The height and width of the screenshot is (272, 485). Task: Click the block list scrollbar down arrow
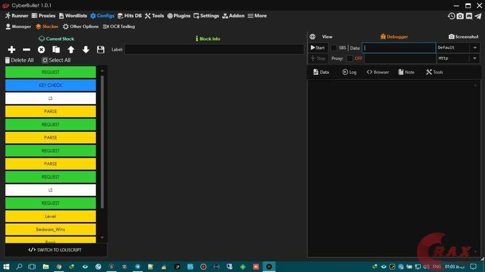pos(102,238)
